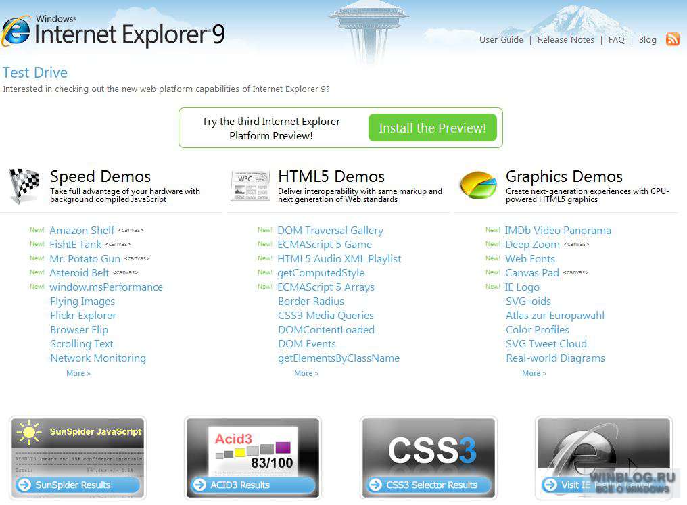Open the HTML5 Audio XML Playlist demo
Screen dimensions: 687x505
(x=339, y=258)
